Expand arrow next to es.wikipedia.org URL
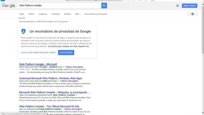 76,95
